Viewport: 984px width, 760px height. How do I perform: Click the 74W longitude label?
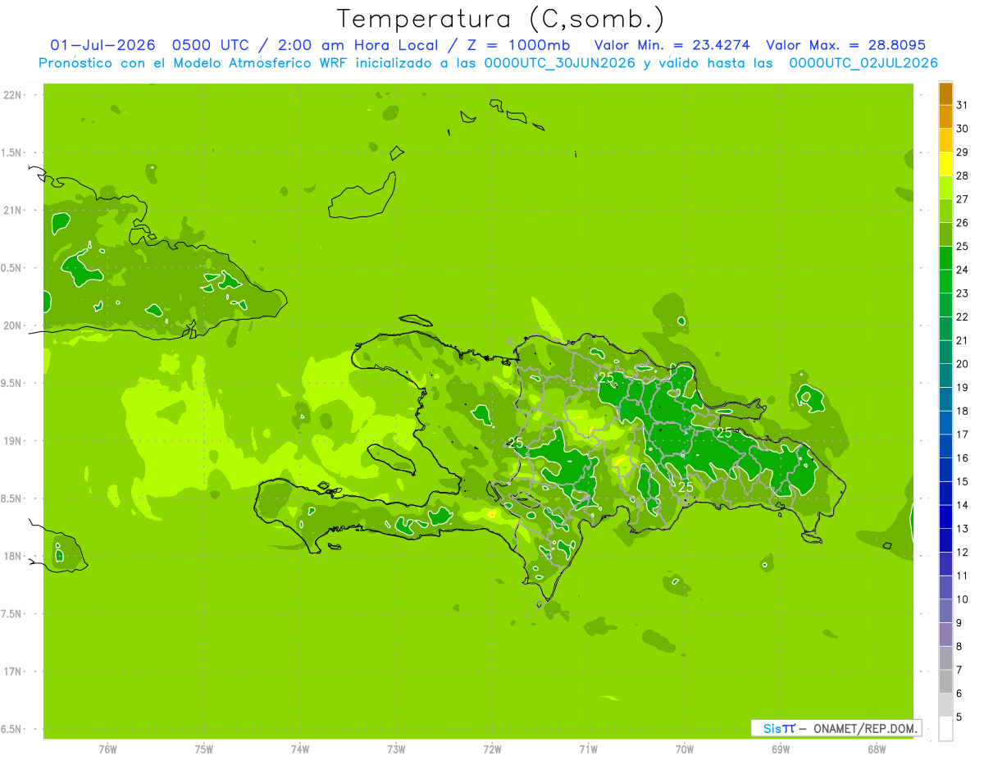pos(300,749)
